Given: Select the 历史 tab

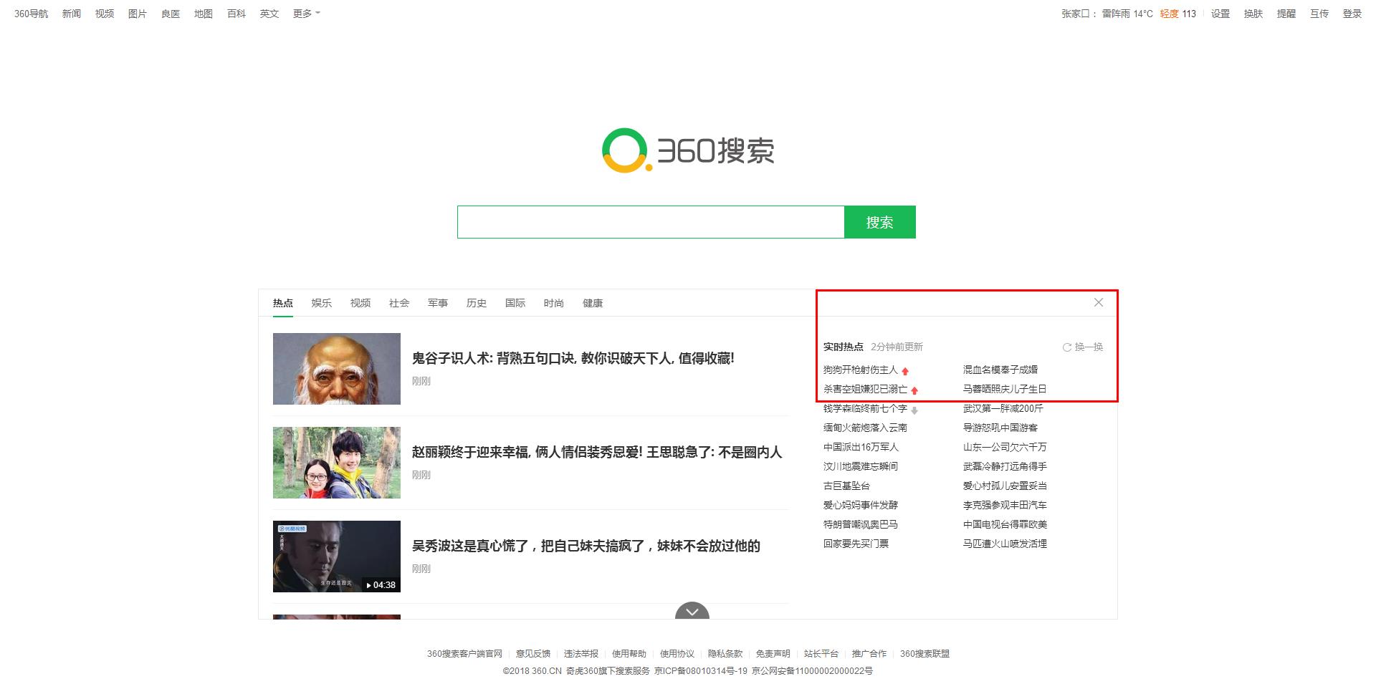Looking at the screenshot, I should (477, 303).
